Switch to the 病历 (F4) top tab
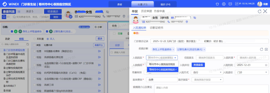The width and height of the screenshot is (270, 93). point(165,4)
